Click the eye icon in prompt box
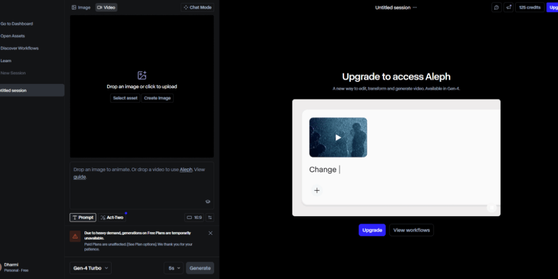The width and height of the screenshot is (558, 279). [208, 202]
